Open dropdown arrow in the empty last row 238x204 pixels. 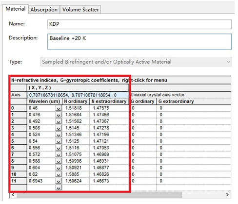(59, 188)
